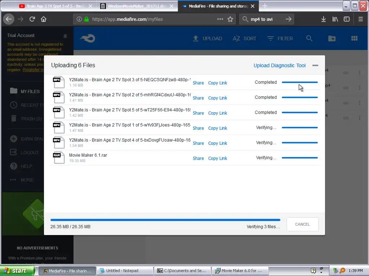Screen dimensions: 369x276
Task: Click the notification bell in Trial Account
Action: pyautogui.click(x=65, y=36)
